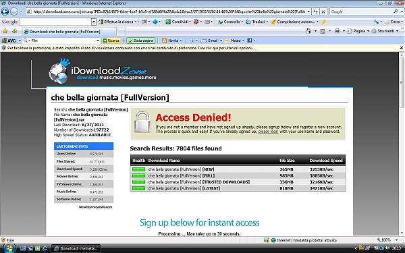Click the Download: che bella taskbar button
The height and width of the screenshot is (253, 405).
pos(76,248)
